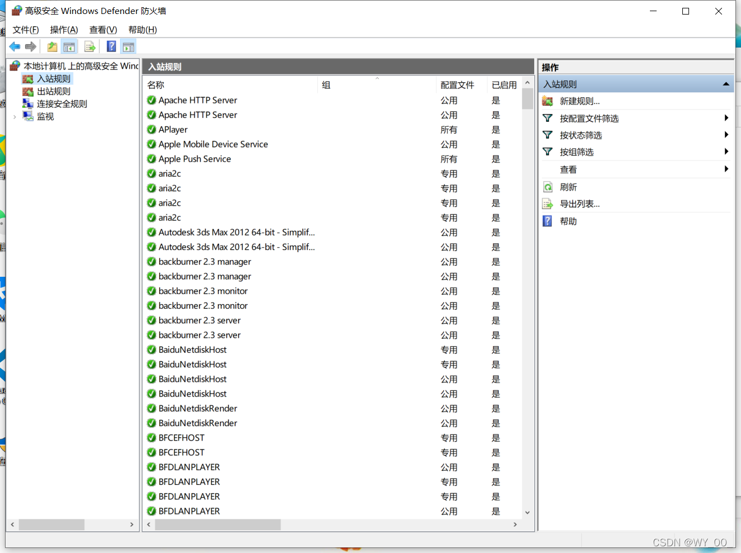Select 入站规则 in the tree
The image size is (741, 553).
click(x=54, y=79)
